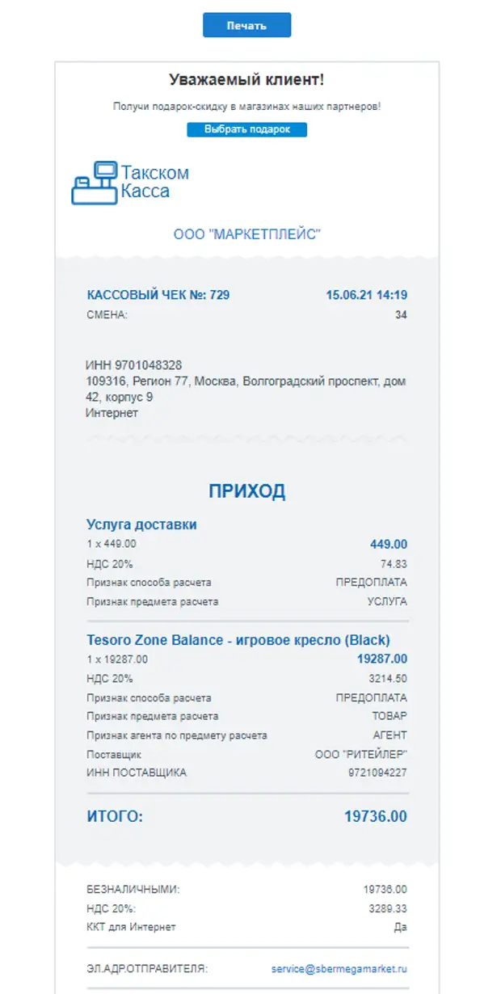Click the Tesoro Zone Balance item title
The image size is (501, 994).
click(238, 640)
